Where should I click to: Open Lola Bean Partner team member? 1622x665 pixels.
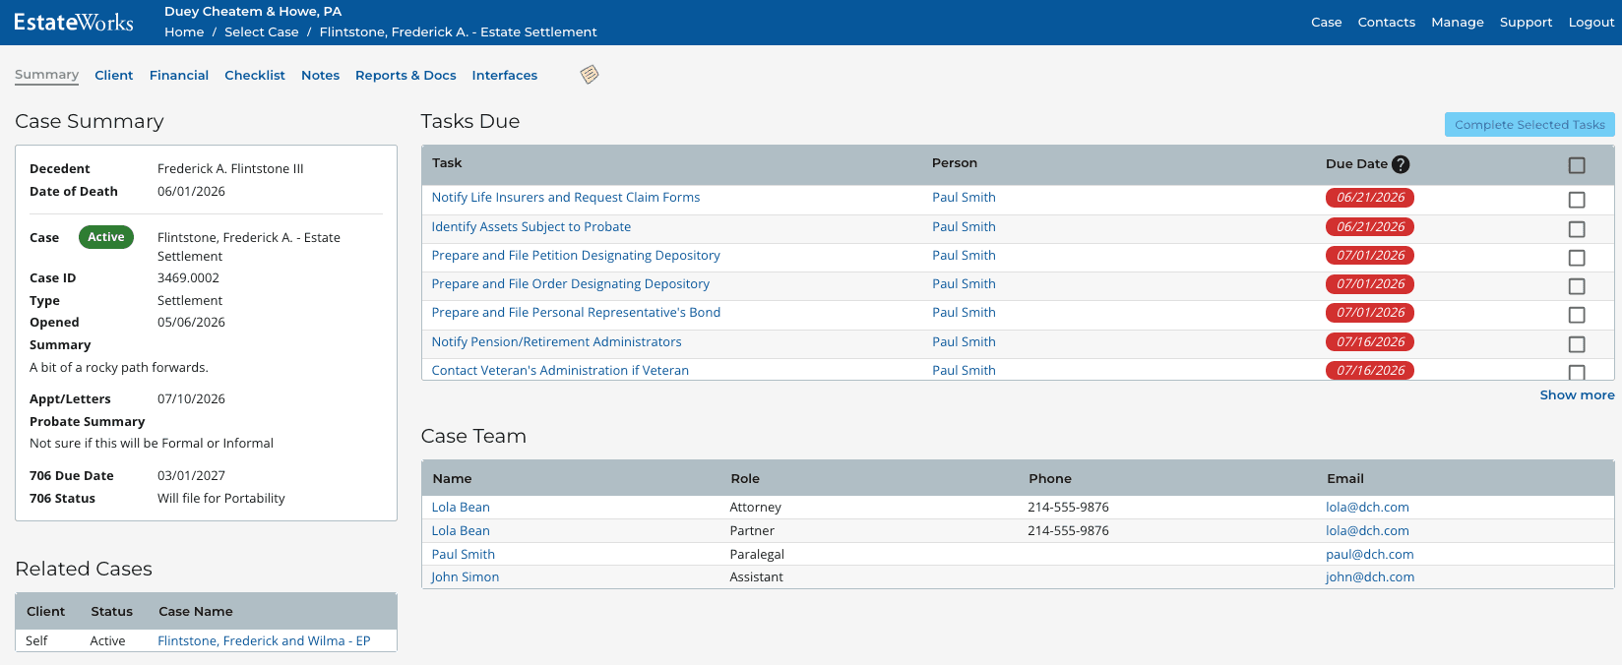461,531
